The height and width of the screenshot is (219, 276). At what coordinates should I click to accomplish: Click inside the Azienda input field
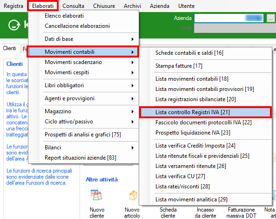click(229, 18)
